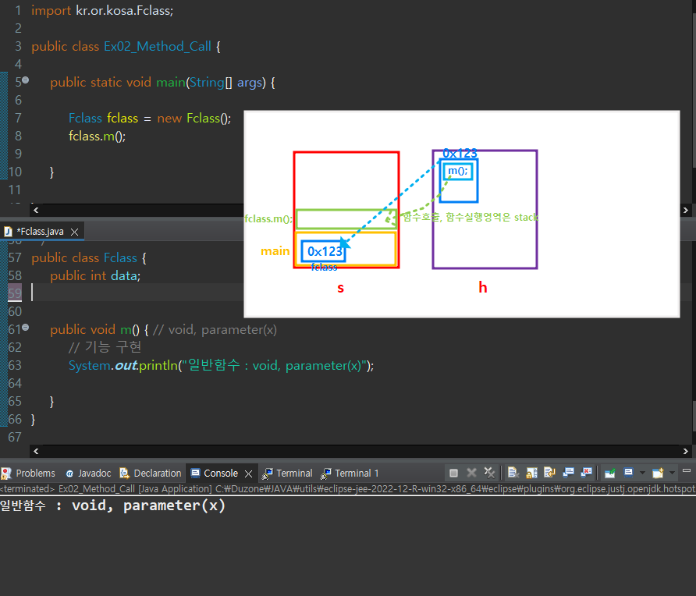Click the 'public void m()' line 61
This screenshot has width=696, height=596.
163,329
